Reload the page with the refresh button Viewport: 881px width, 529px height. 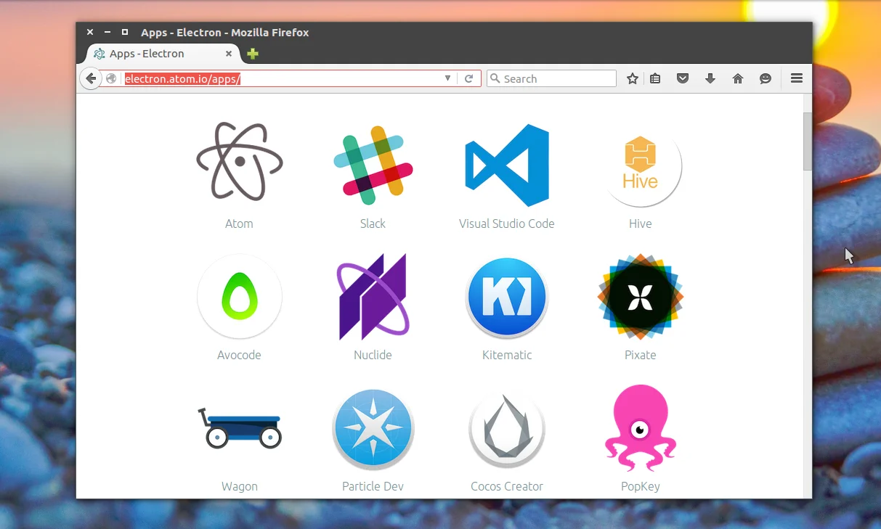(x=469, y=78)
